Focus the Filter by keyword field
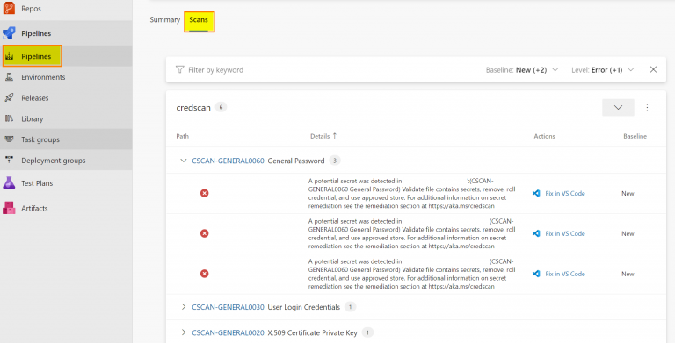This screenshot has width=675, height=343. (x=215, y=69)
